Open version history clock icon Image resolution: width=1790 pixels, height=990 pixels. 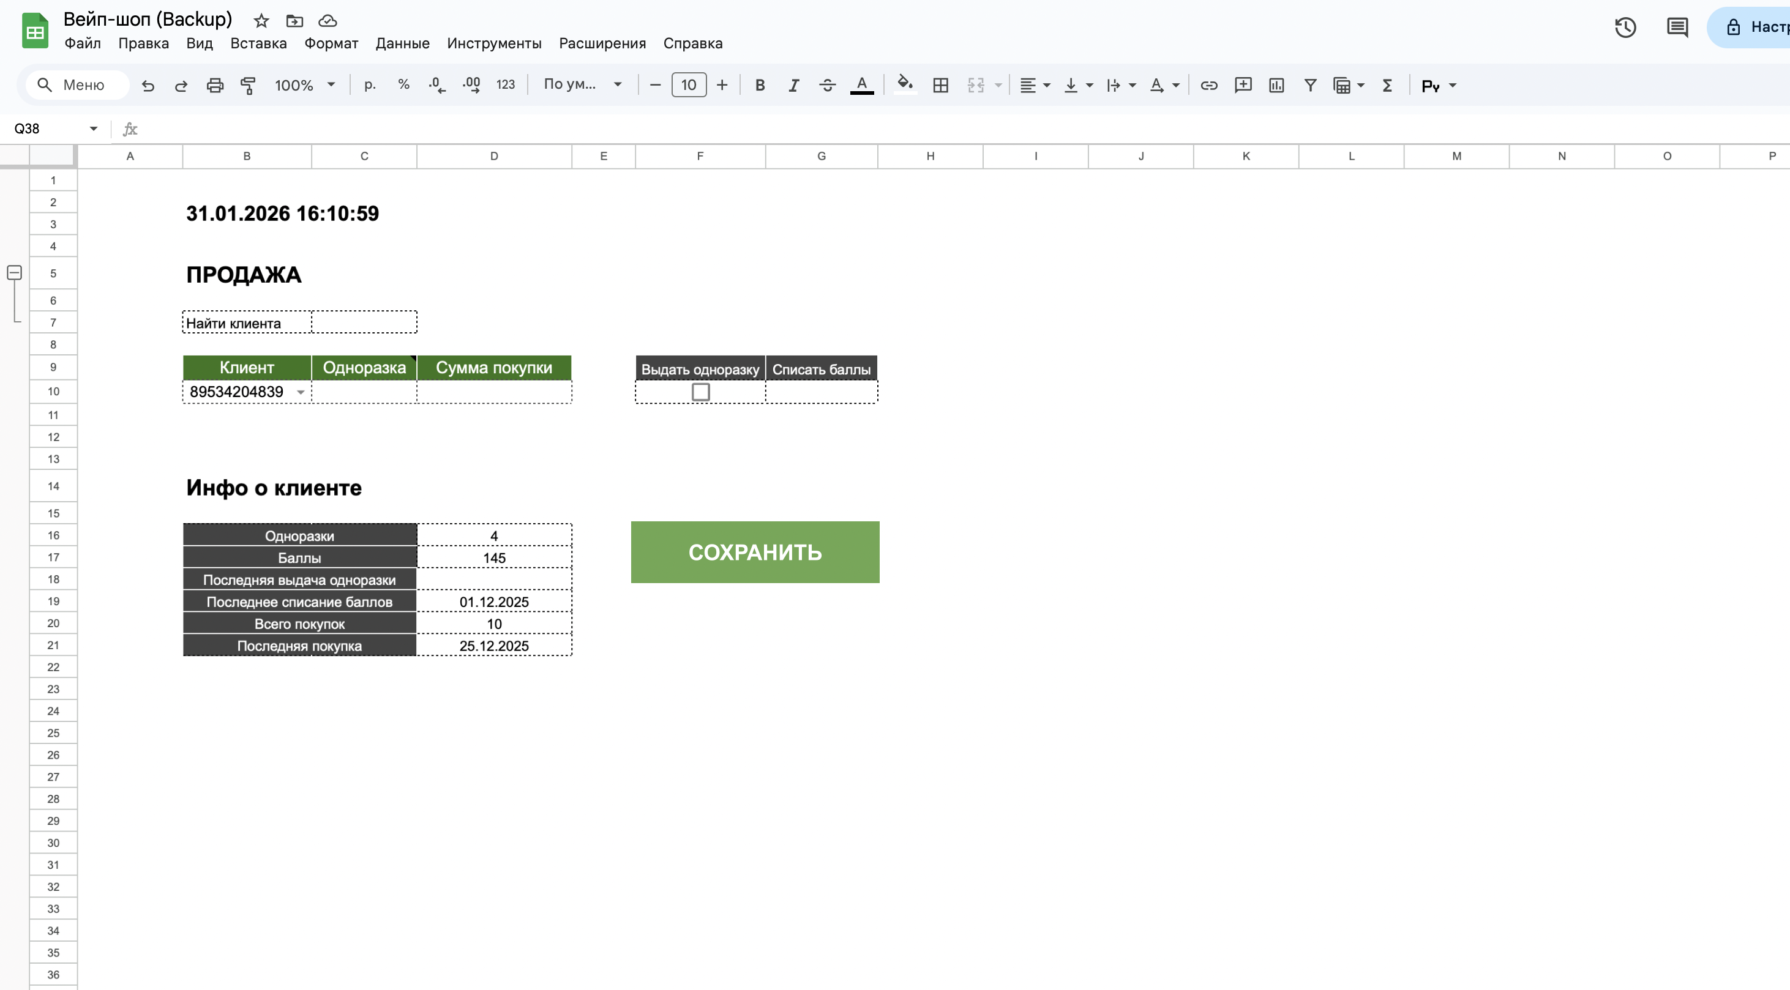click(1625, 28)
